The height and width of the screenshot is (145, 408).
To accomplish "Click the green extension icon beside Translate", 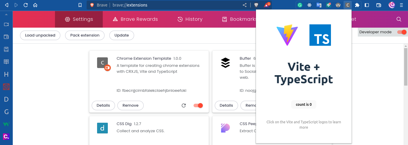I will 329,5.
